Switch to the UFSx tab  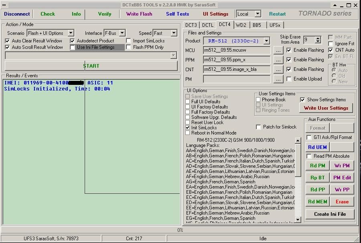pyautogui.click(x=275, y=25)
